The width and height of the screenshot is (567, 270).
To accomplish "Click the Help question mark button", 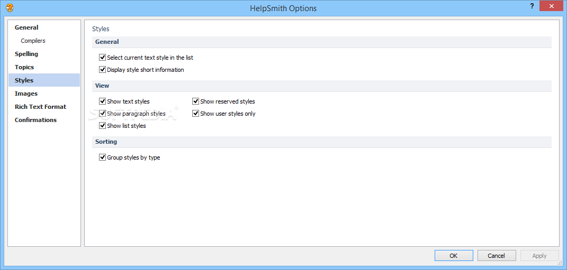I will pos(532,6).
